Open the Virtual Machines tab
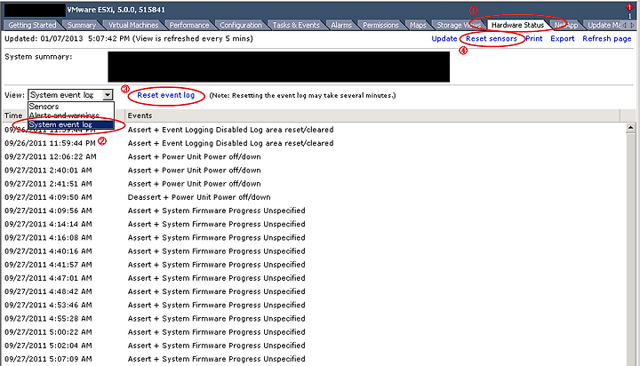Image resolution: width=640 pixels, height=366 pixels. tap(133, 25)
